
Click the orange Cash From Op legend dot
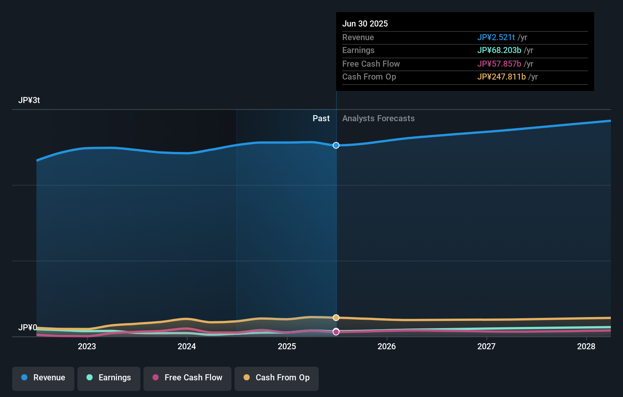tap(247, 378)
